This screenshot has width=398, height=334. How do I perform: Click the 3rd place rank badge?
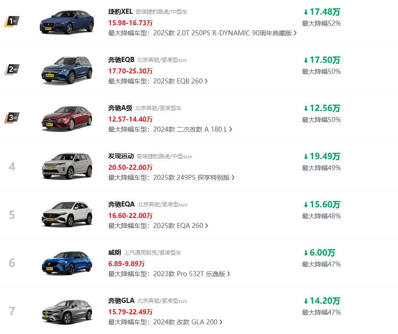click(x=12, y=118)
